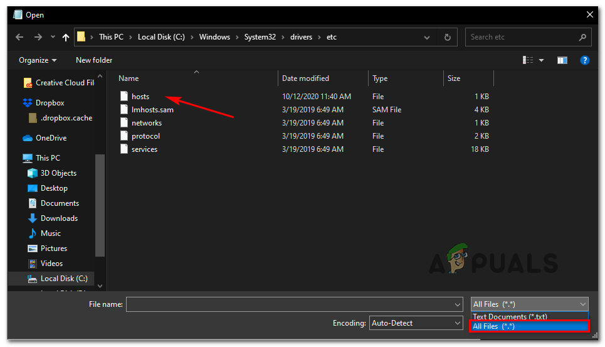Screen dimensions: 605x347
Task: Select System32 in the address path
Action: click(x=260, y=37)
